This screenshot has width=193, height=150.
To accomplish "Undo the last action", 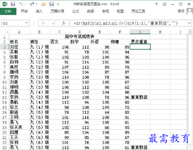I will [21, 4].
